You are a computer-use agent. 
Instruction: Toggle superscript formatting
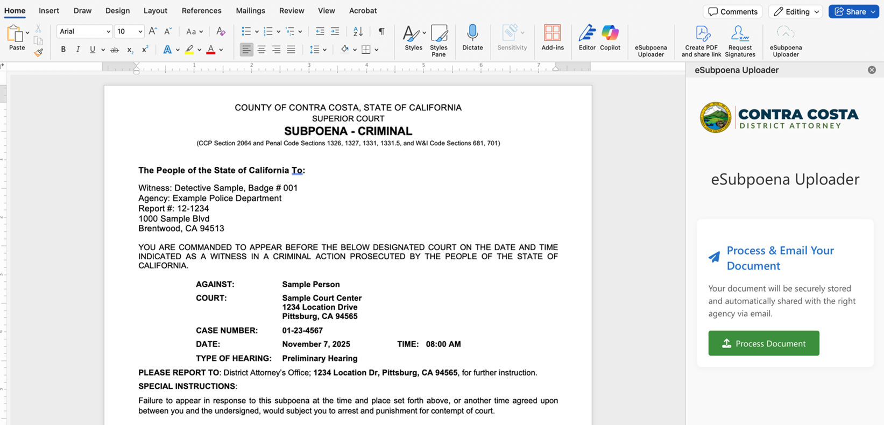click(x=145, y=50)
